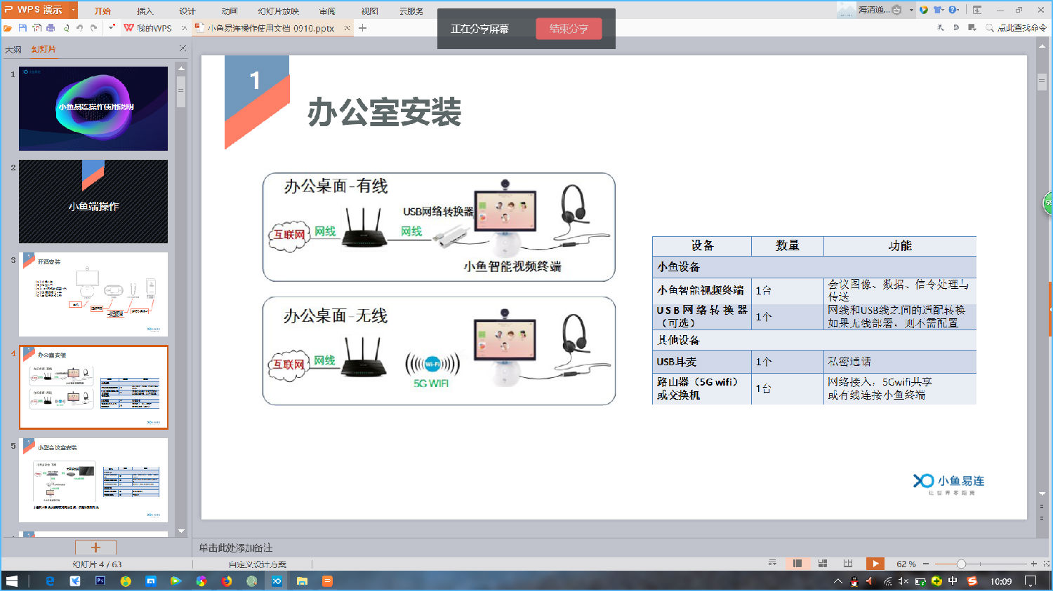Close the 我的WPS tab
This screenshot has height=591, width=1053.
tap(185, 28)
